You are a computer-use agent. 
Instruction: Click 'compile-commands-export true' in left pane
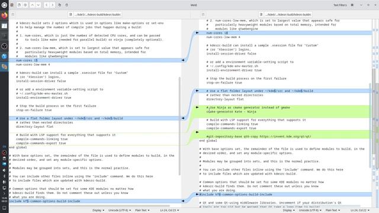[41, 143]
